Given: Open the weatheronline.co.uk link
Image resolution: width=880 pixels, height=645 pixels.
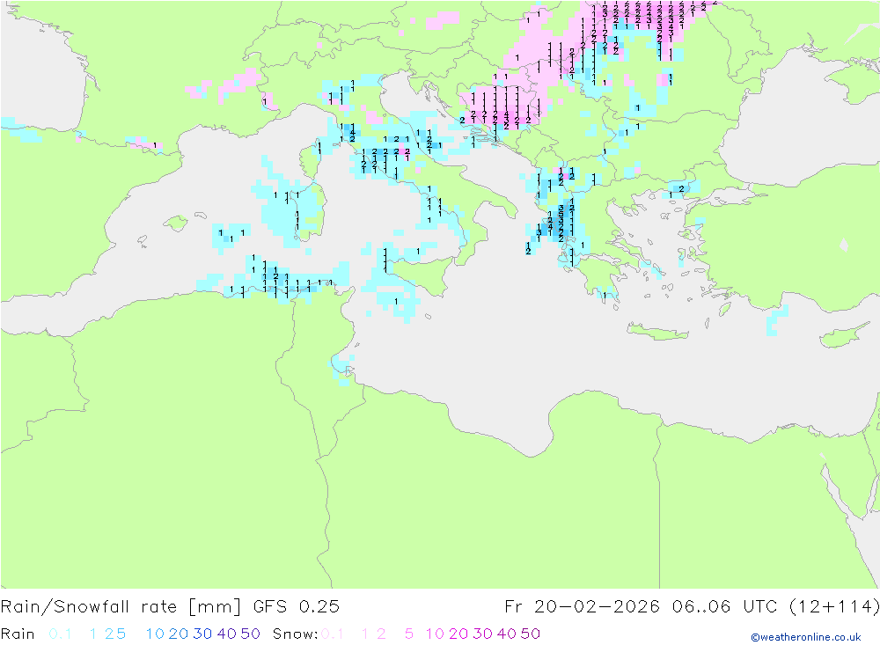Looking at the screenshot, I should 806,637.
